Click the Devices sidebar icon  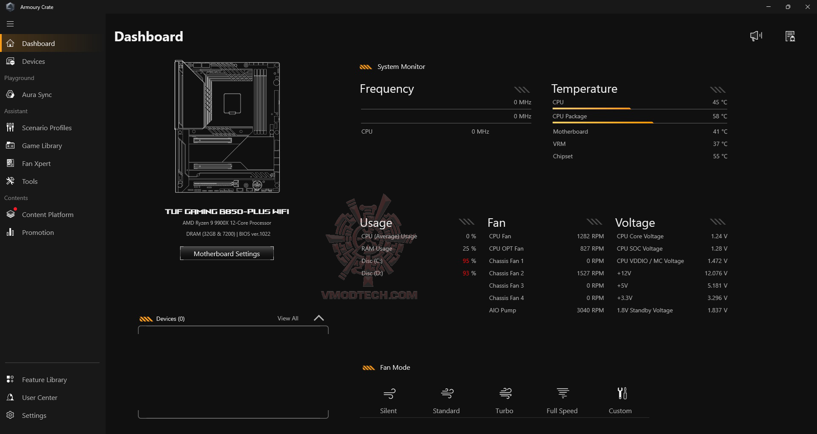tap(10, 61)
